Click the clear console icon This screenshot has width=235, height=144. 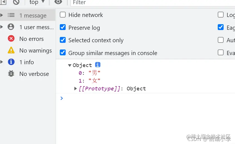coord(16,2)
